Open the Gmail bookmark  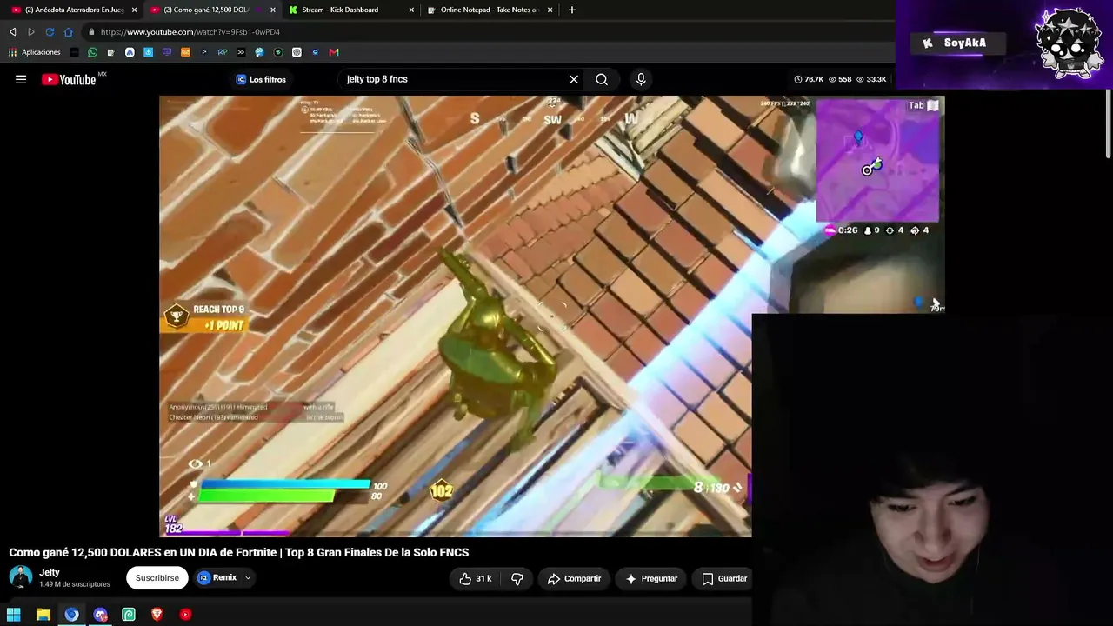(334, 52)
